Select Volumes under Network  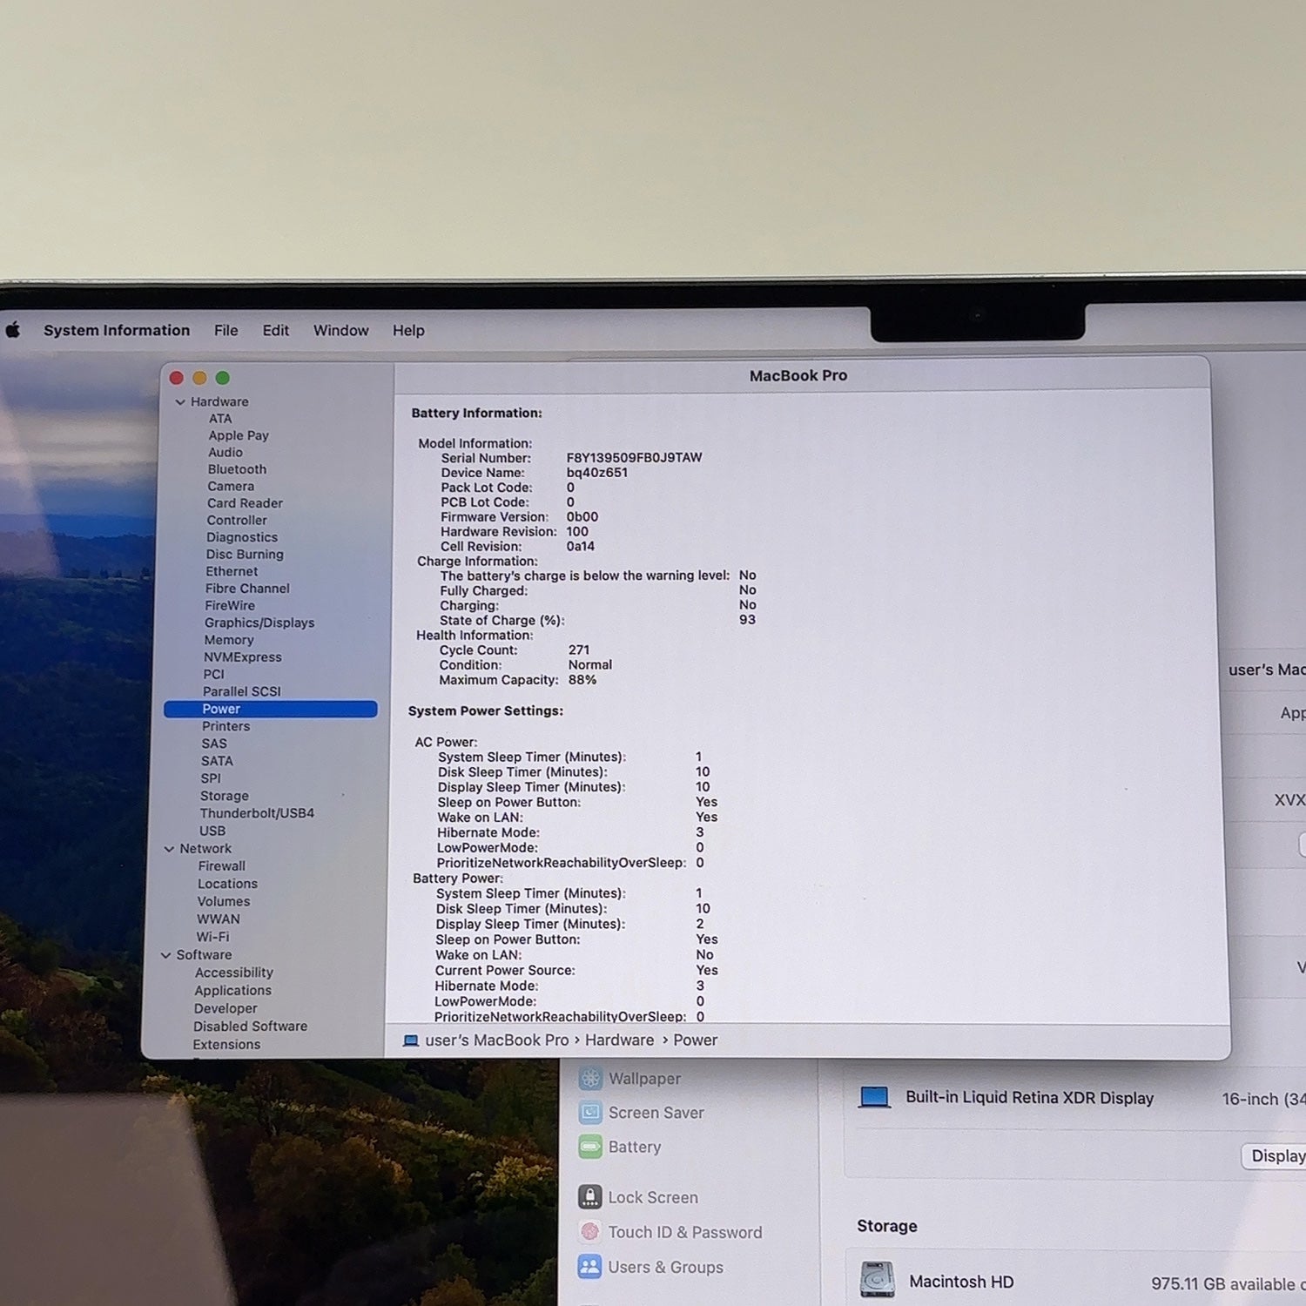(224, 901)
